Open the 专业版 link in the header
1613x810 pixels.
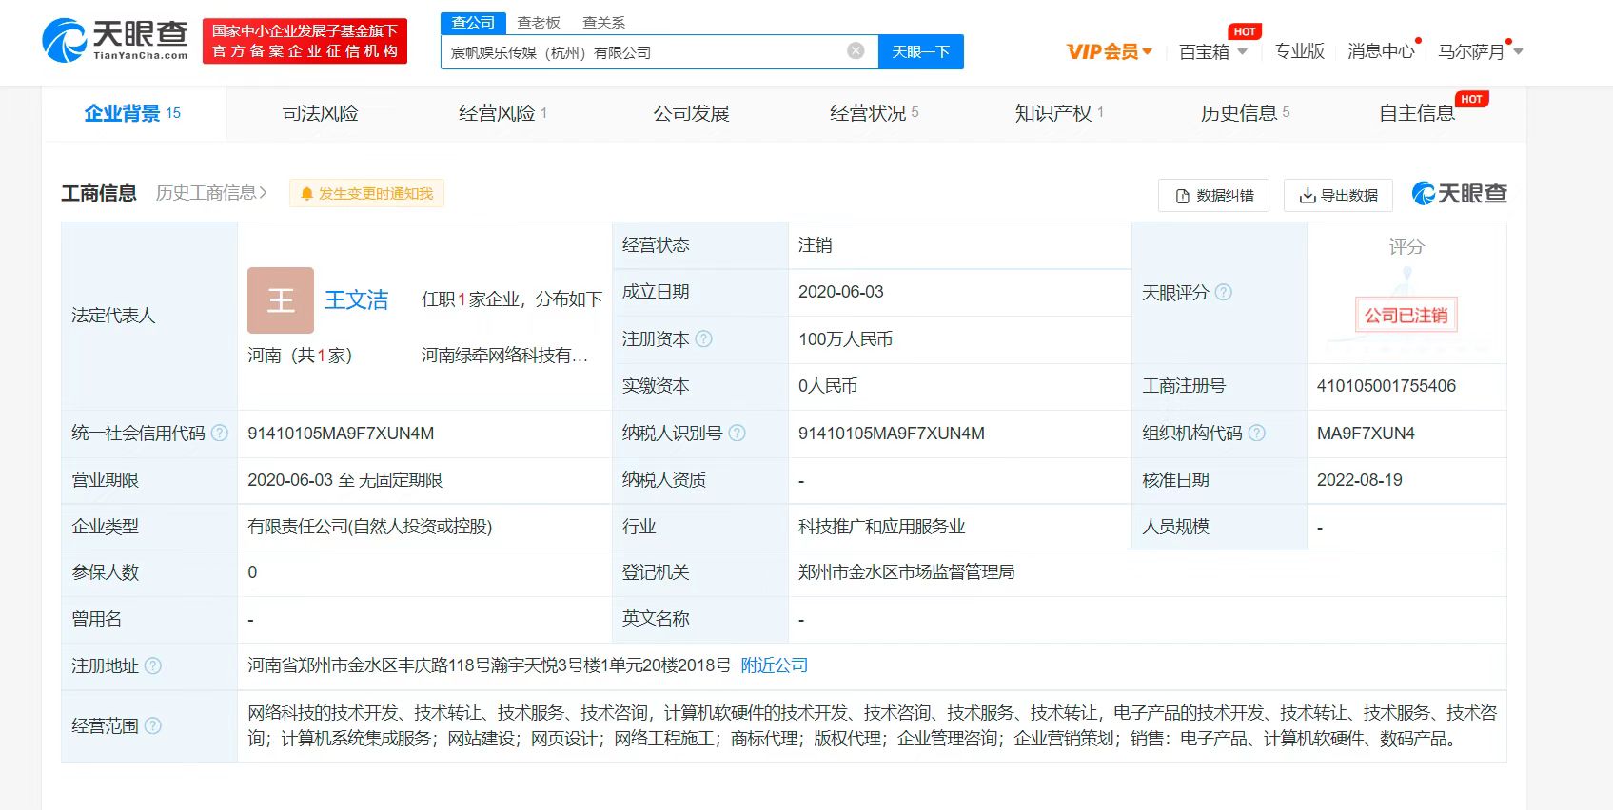click(x=1299, y=51)
